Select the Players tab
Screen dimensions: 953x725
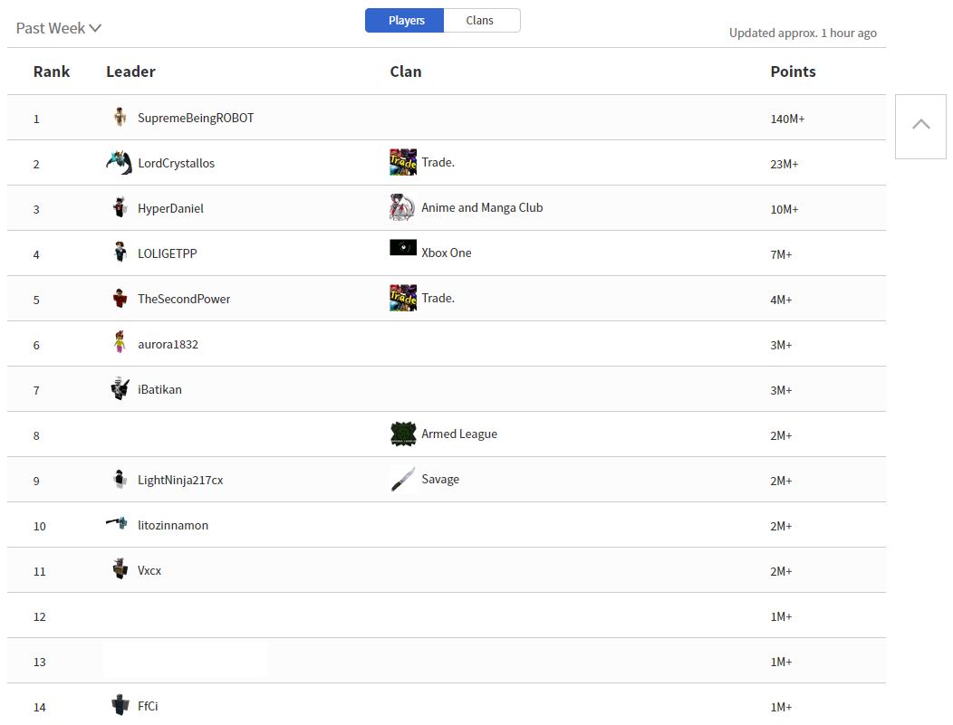[x=406, y=21]
